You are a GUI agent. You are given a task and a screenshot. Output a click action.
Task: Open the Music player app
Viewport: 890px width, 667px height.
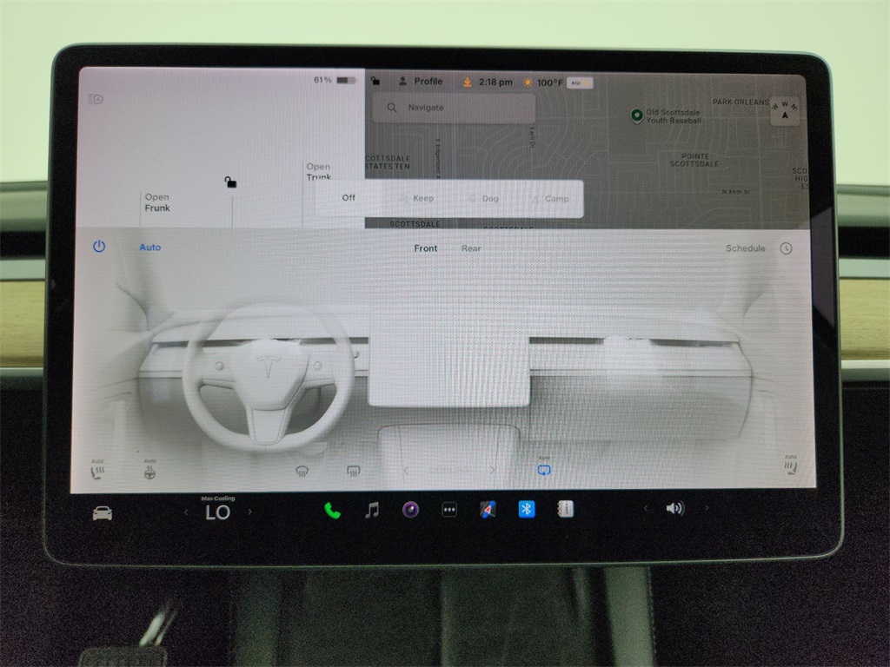pos(372,510)
